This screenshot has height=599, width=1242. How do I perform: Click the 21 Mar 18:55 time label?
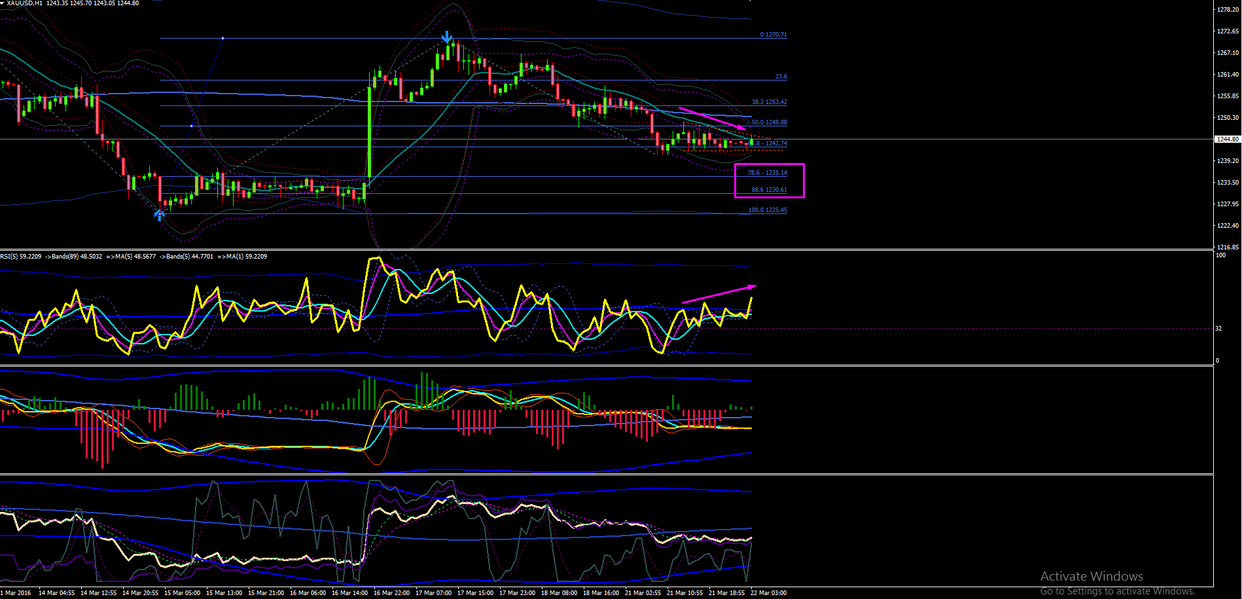point(727,593)
